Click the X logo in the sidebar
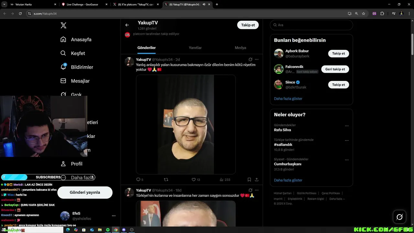Viewport: 414px width, 233px height. point(63,25)
